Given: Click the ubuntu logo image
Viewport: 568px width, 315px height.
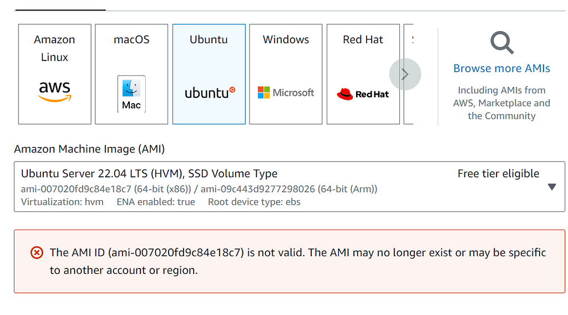Looking at the screenshot, I should tap(210, 93).
